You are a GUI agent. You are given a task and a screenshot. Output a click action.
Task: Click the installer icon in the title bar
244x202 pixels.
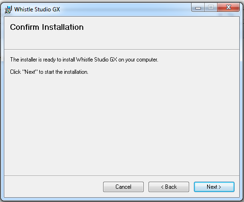coord(8,9)
